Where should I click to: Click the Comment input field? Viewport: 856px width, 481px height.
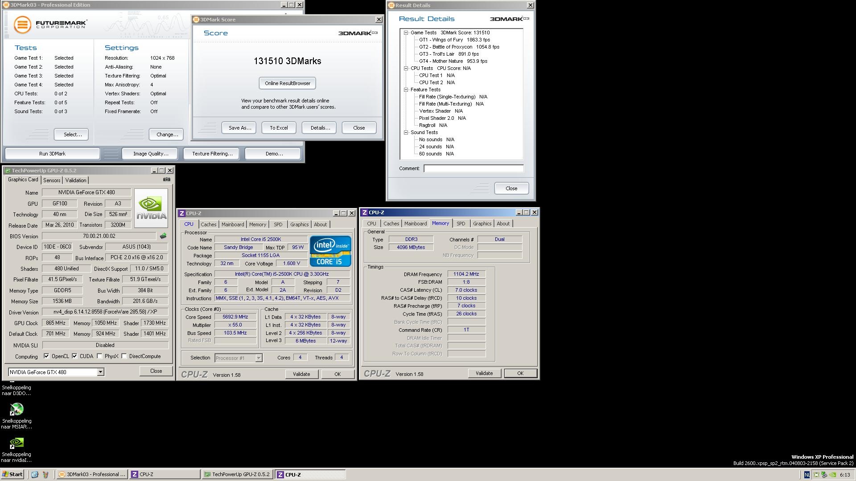[x=473, y=168]
